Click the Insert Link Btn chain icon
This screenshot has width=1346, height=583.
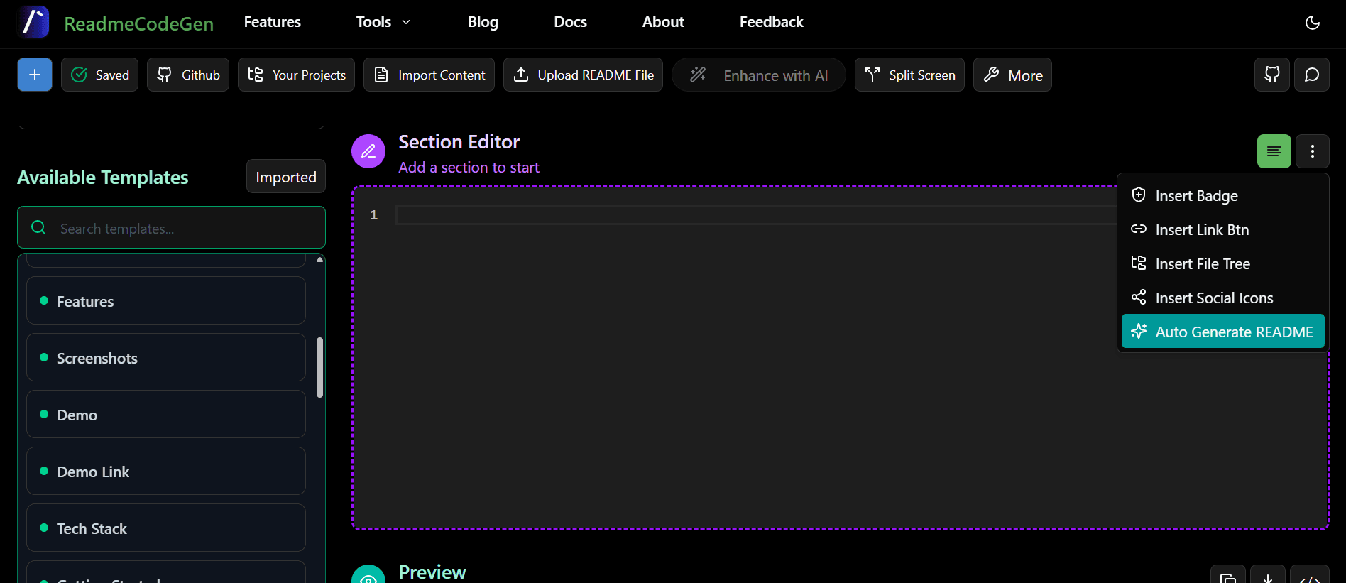point(1139,229)
